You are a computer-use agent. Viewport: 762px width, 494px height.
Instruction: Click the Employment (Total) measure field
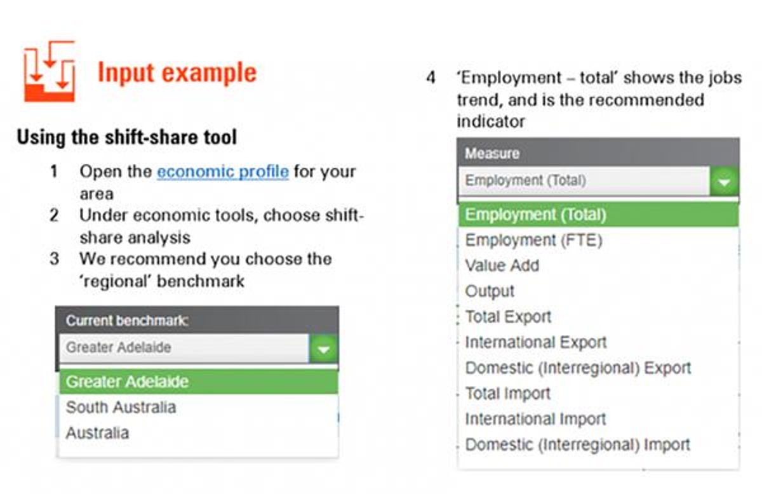[585, 181]
